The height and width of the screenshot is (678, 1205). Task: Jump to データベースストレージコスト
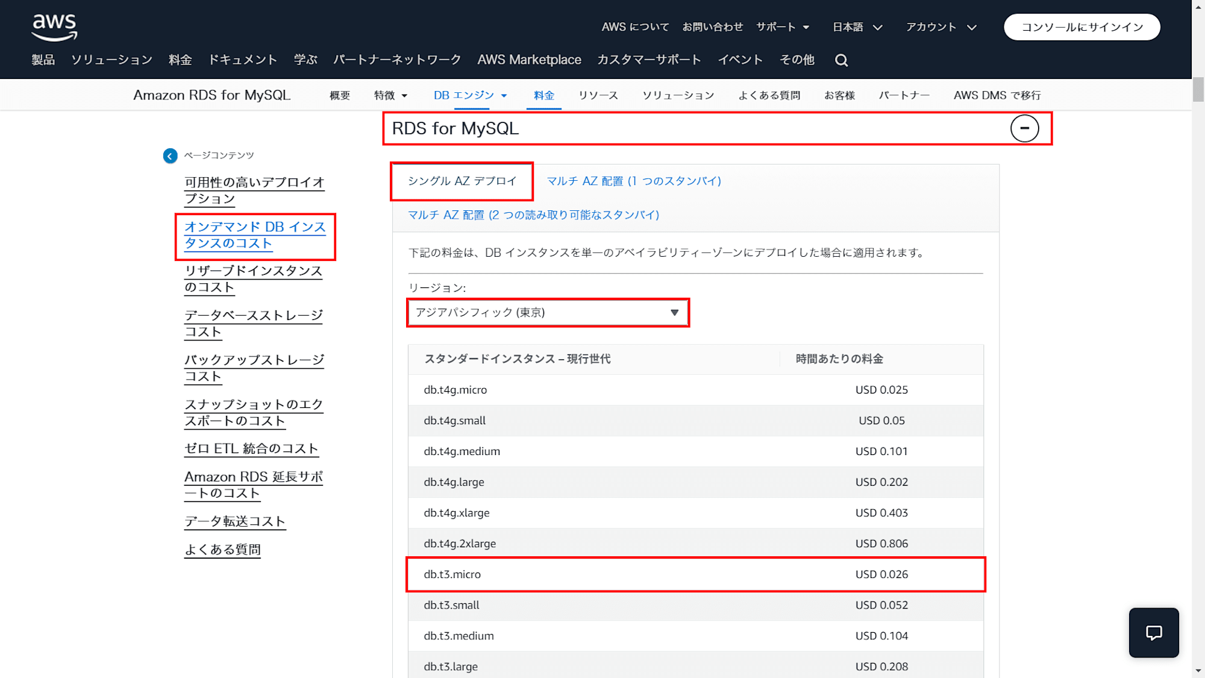(254, 324)
